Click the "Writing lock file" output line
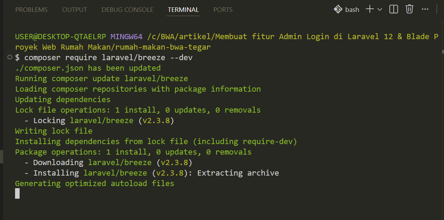The image size is (444, 220). point(54,131)
